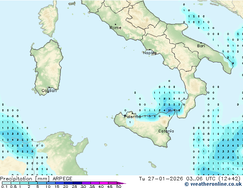Click the '03..06 UTC' time text

tap(201, 179)
